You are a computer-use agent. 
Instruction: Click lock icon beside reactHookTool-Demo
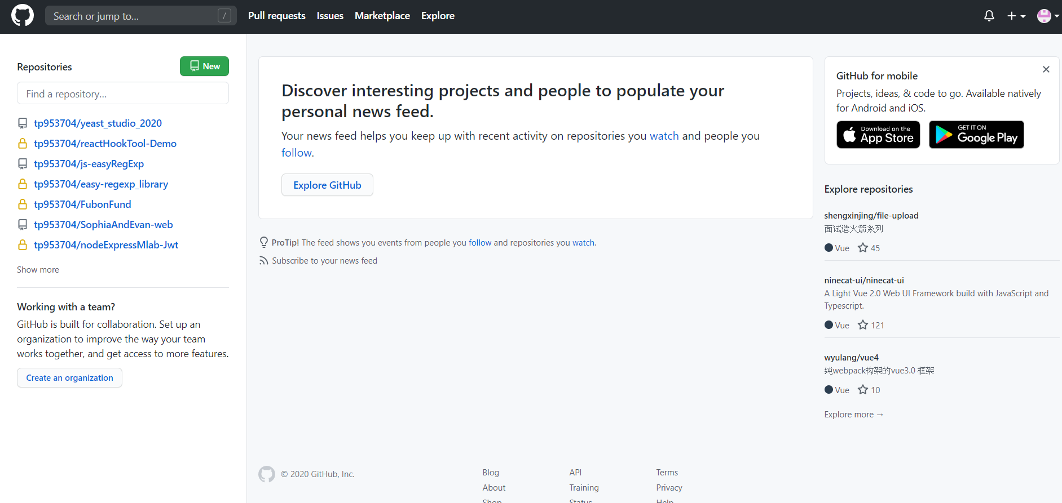(23, 143)
